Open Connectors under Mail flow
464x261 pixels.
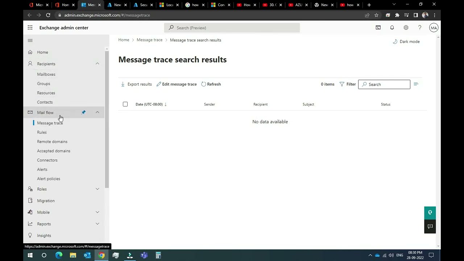47,160
